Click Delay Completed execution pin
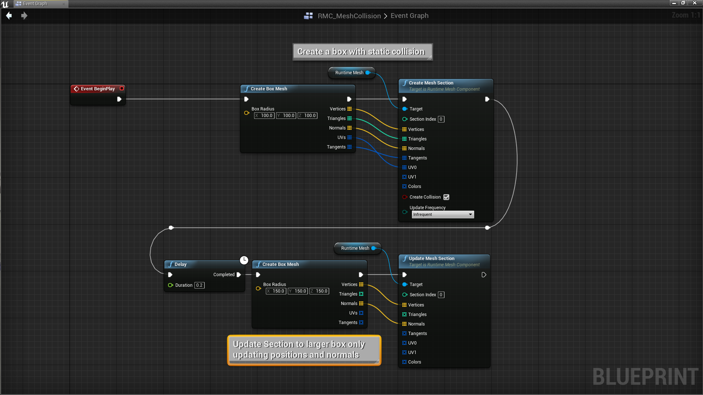 [239, 275]
